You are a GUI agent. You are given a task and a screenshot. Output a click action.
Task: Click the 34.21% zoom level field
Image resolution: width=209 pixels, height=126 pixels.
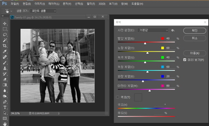[15, 114]
